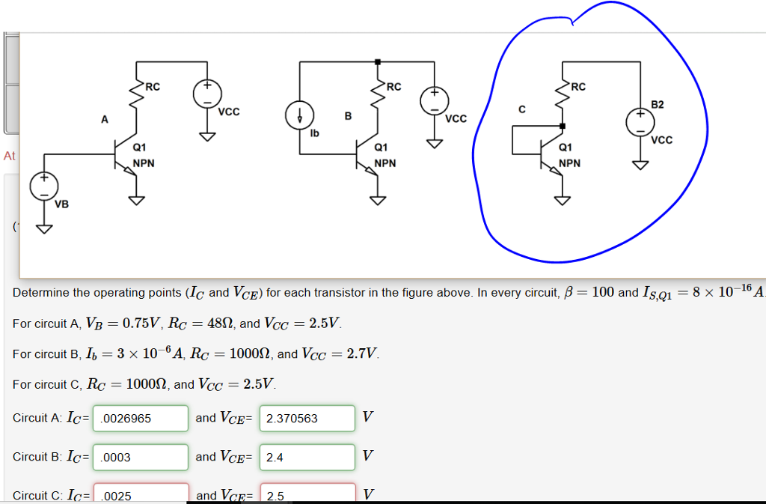The image size is (766, 504).
Task: Click the ground symbol under circuit B transistor
Action: tap(378, 198)
